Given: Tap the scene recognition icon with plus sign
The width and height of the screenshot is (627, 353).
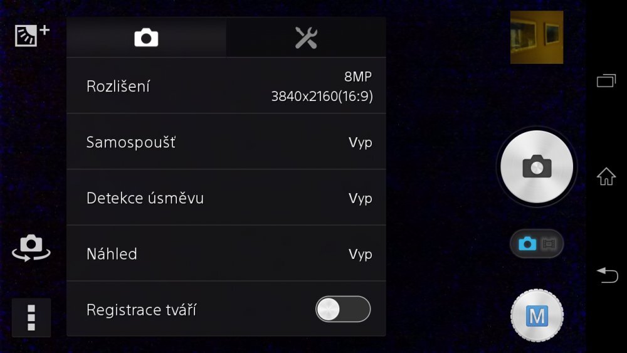Looking at the screenshot, I should pos(31,35).
